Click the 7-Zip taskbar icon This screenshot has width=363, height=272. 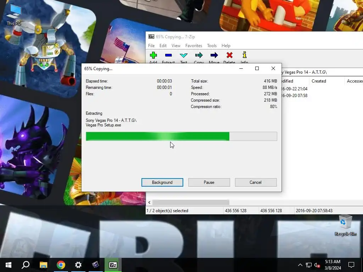(x=113, y=265)
